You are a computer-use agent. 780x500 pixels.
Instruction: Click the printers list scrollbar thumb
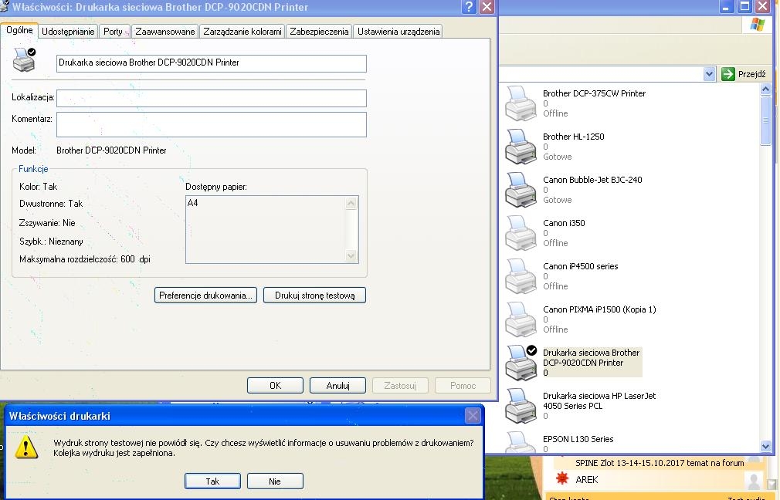pos(765,121)
